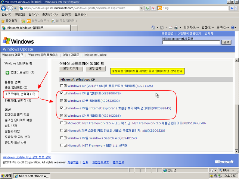Click the browser Forward arrow button
The image size is (239, 179).
[10, 8]
